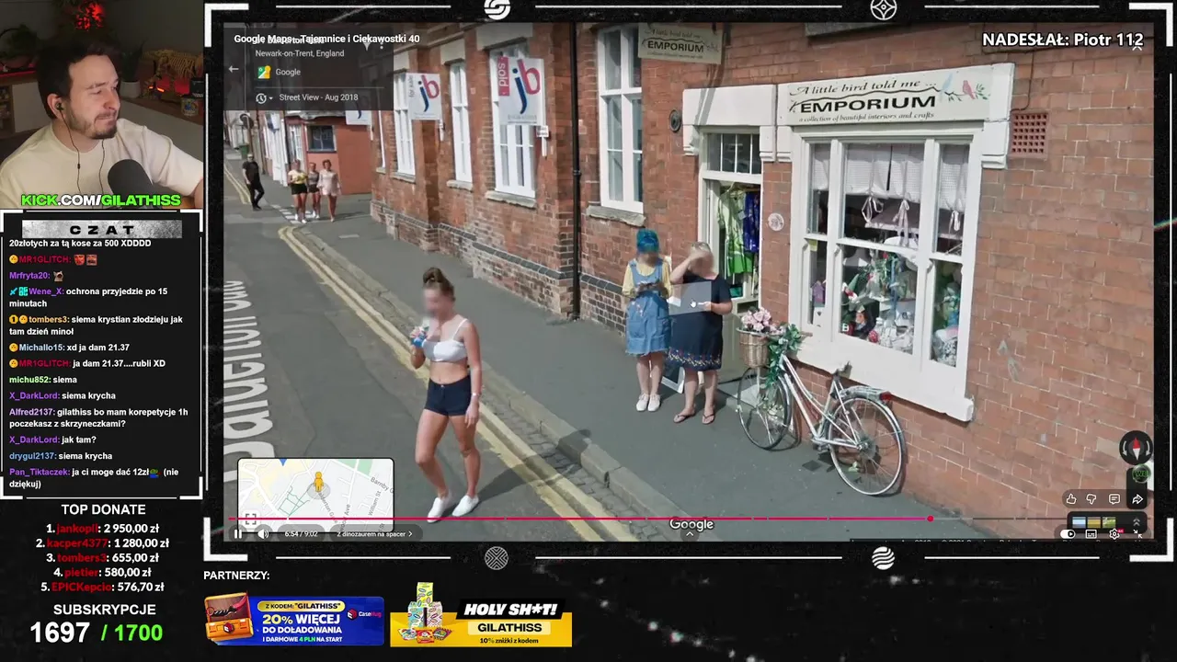Click 'Newark-on-Trent, England' location text
Image resolution: width=1177 pixels, height=662 pixels.
pyautogui.click(x=300, y=53)
